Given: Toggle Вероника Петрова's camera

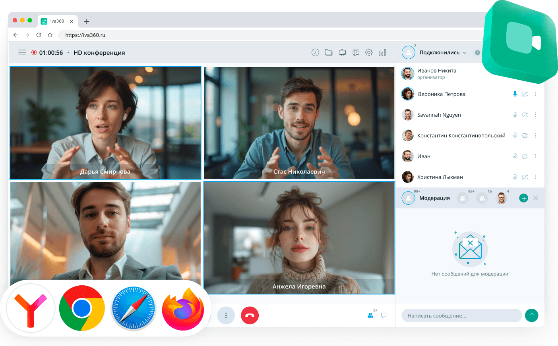Looking at the screenshot, I should 525,94.
